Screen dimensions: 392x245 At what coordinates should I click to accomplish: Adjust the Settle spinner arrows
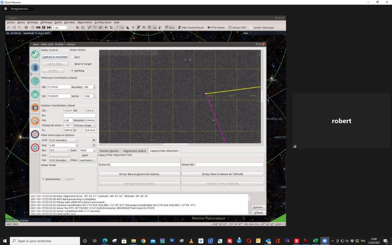[94, 96]
